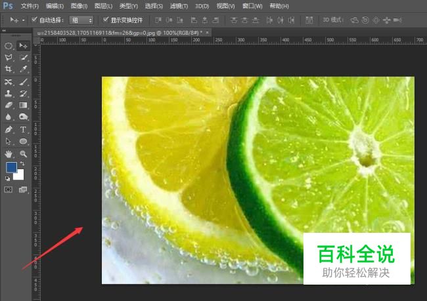Open the 编辑(E) menu
427x301 pixels.
55,6
